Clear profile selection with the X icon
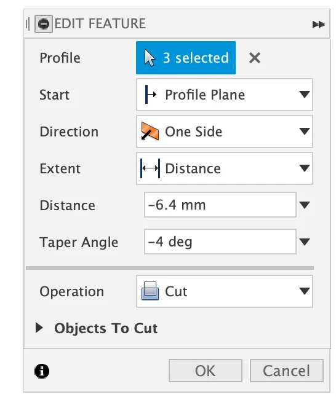The image size is (336, 397). (x=255, y=58)
